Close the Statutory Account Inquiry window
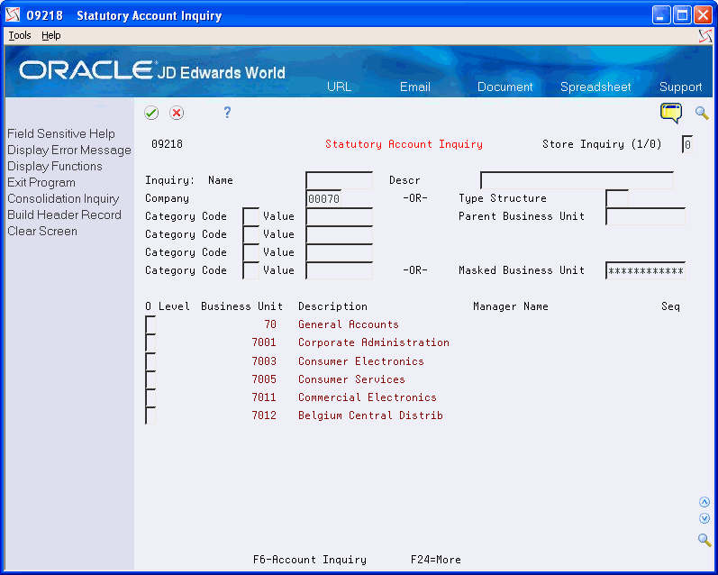The image size is (718, 575). click(x=703, y=15)
